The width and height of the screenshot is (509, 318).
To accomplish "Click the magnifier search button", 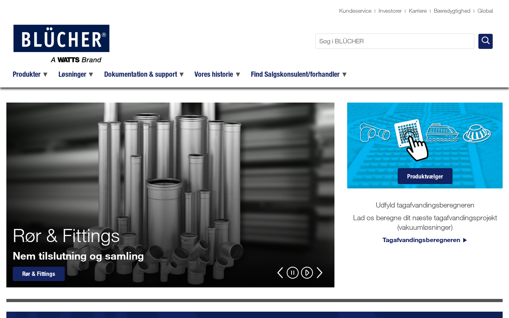I will [x=486, y=41].
